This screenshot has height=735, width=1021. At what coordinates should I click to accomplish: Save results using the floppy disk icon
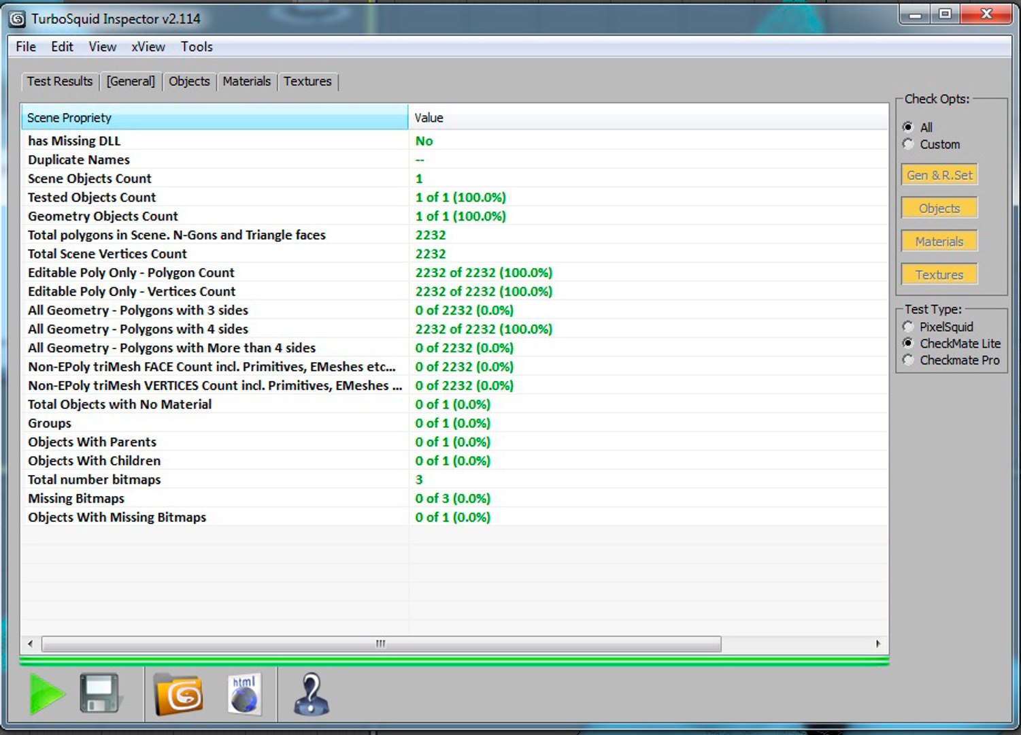(x=99, y=693)
